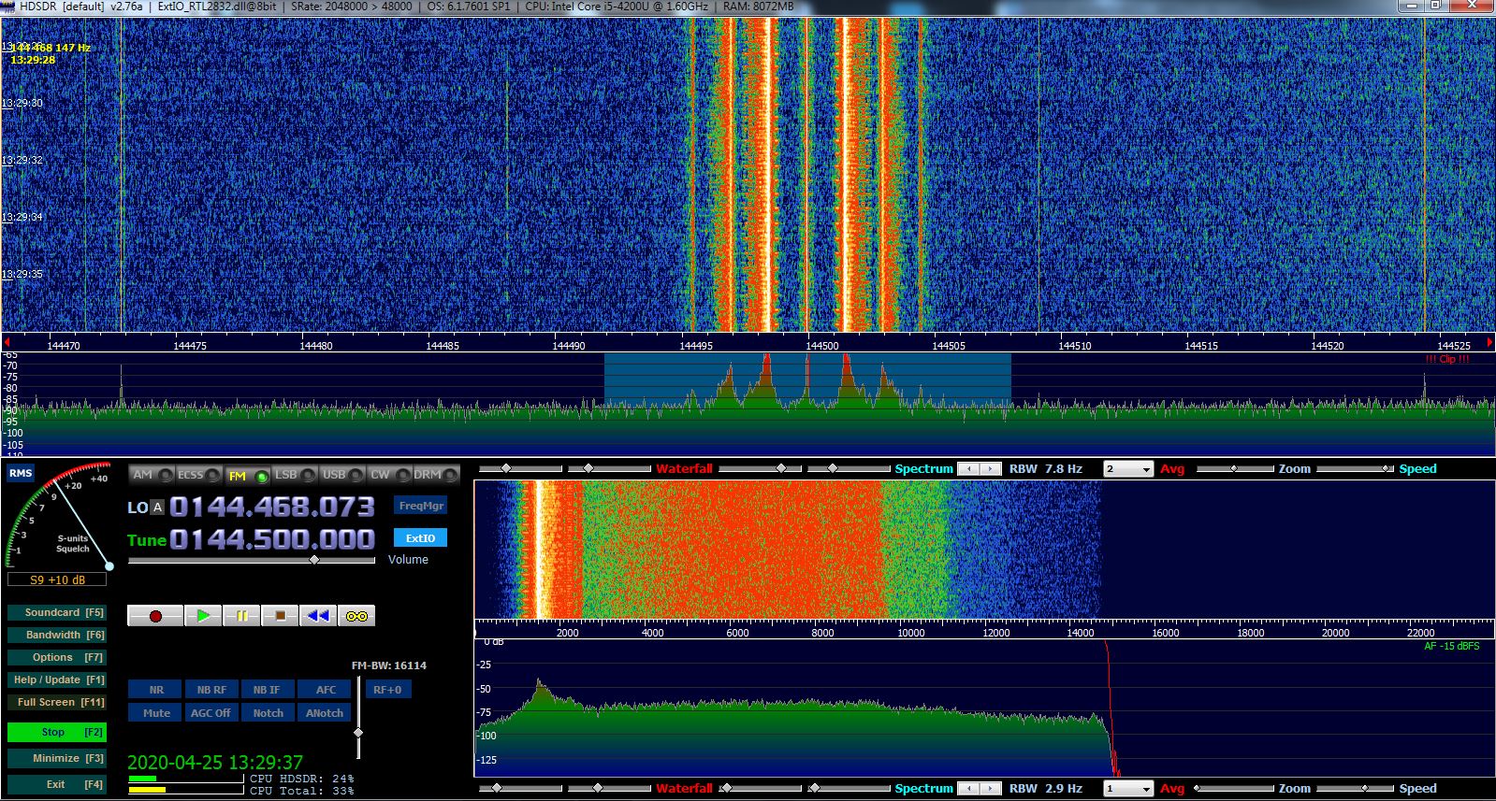This screenshot has width=1496, height=801.
Task: Click the green Stop [F2] button
Action: (x=56, y=733)
